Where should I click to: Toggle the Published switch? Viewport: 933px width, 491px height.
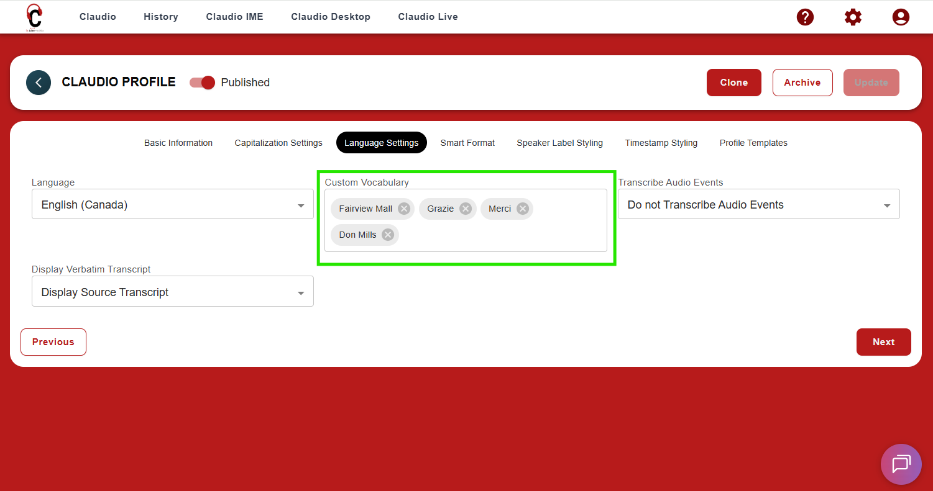click(203, 83)
